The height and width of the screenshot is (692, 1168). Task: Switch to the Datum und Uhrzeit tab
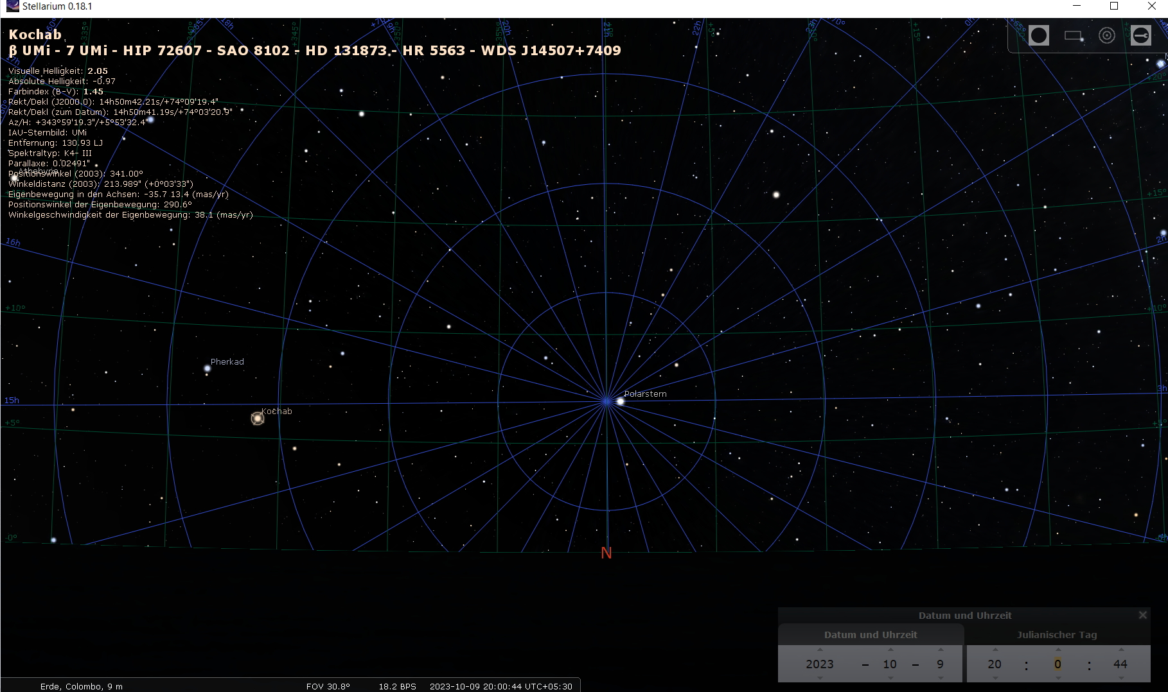point(871,635)
